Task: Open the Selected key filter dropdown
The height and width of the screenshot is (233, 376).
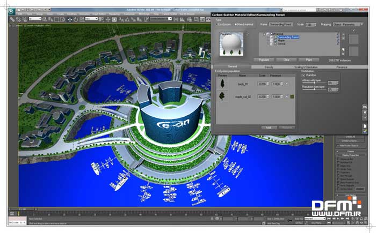Action: click(315, 219)
